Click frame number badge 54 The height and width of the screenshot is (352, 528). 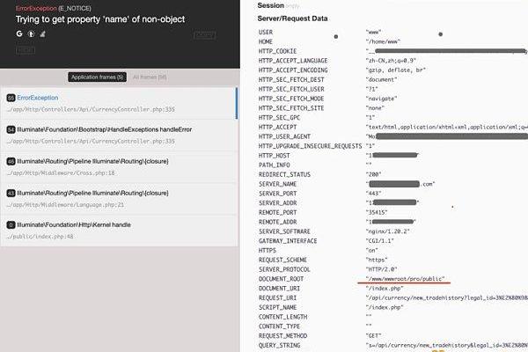pyautogui.click(x=10, y=129)
